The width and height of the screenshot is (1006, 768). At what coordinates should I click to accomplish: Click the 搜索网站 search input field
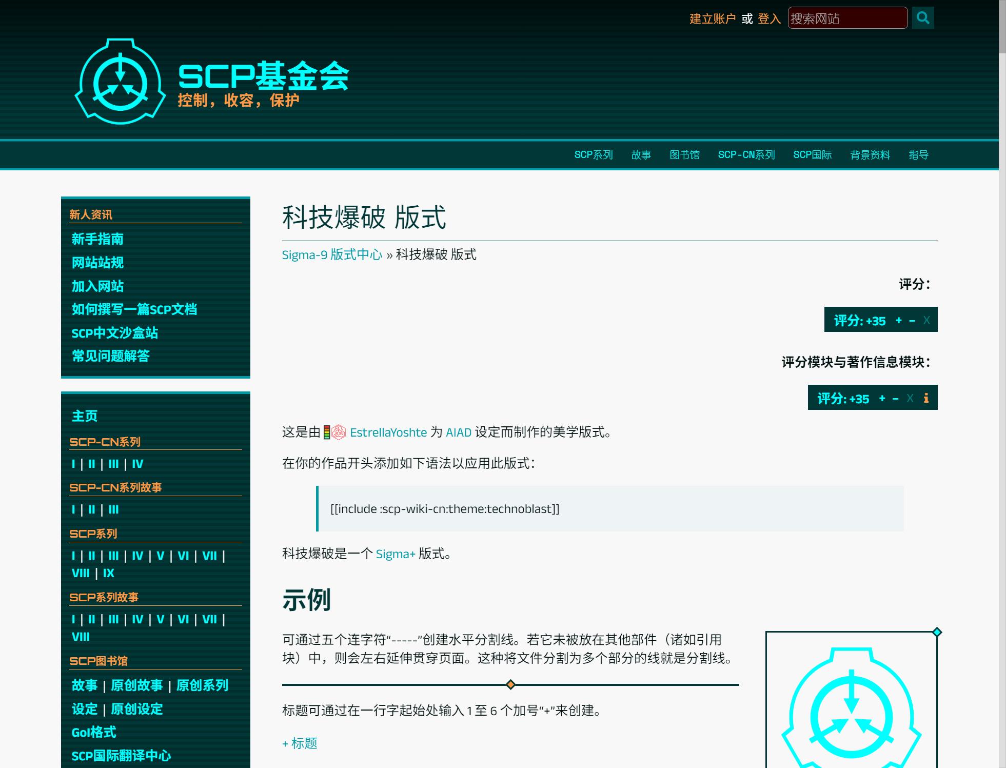(847, 18)
